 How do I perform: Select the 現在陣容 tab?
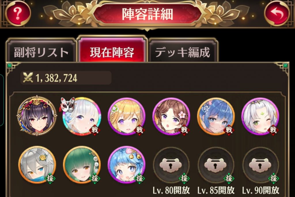(112, 50)
